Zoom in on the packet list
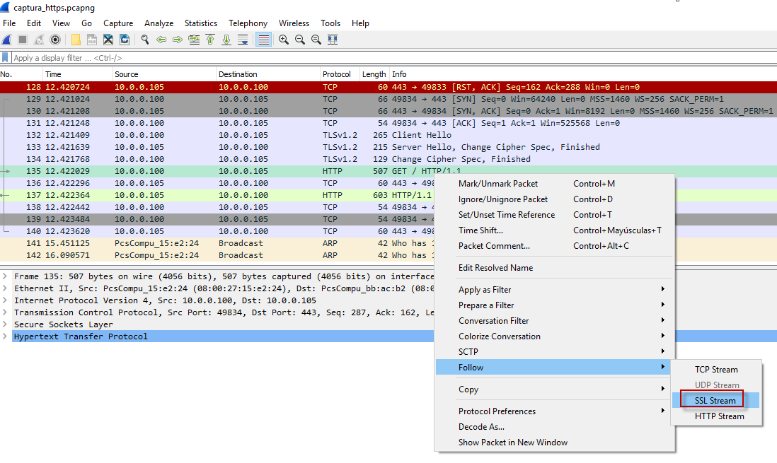Screen dimensions: 777x463 click(x=282, y=40)
